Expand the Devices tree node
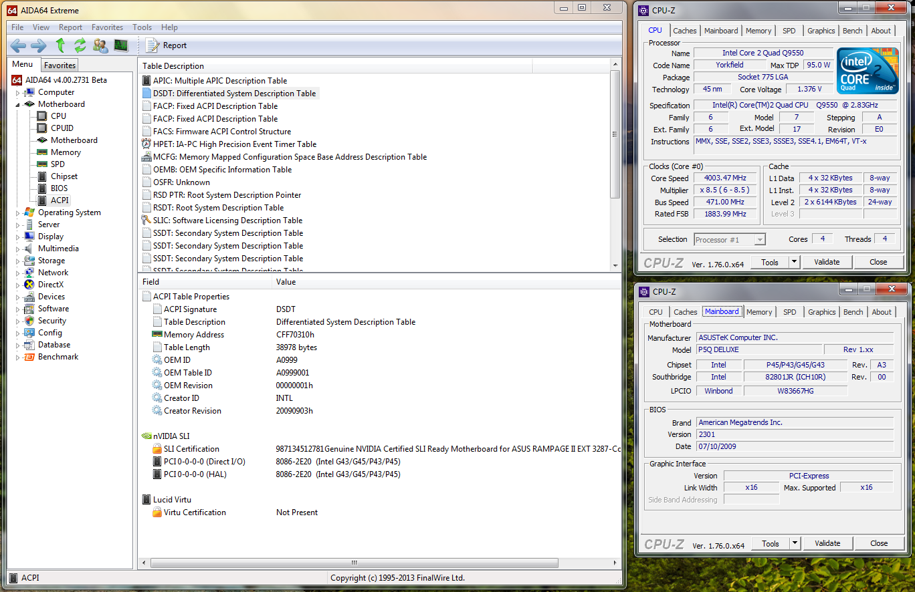This screenshot has height=592, width=915. click(18, 297)
